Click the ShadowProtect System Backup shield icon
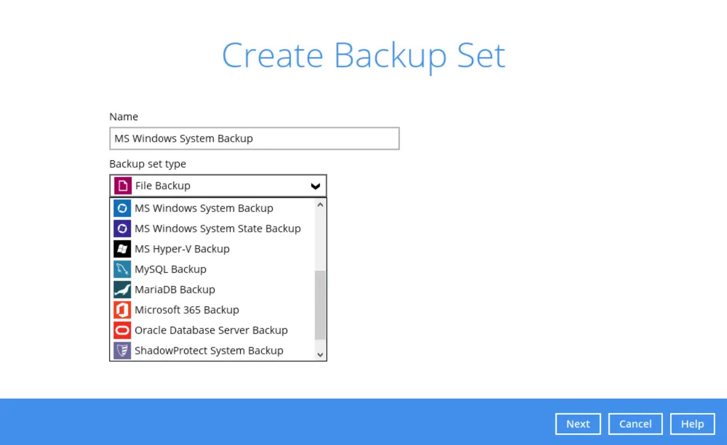The width and height of the screenshot is (727, 445). pyautogui.click(x=122, y=351)
